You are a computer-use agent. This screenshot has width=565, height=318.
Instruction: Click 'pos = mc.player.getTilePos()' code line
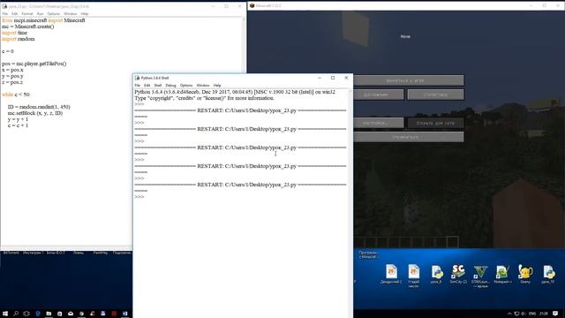(x=34, y=64)
